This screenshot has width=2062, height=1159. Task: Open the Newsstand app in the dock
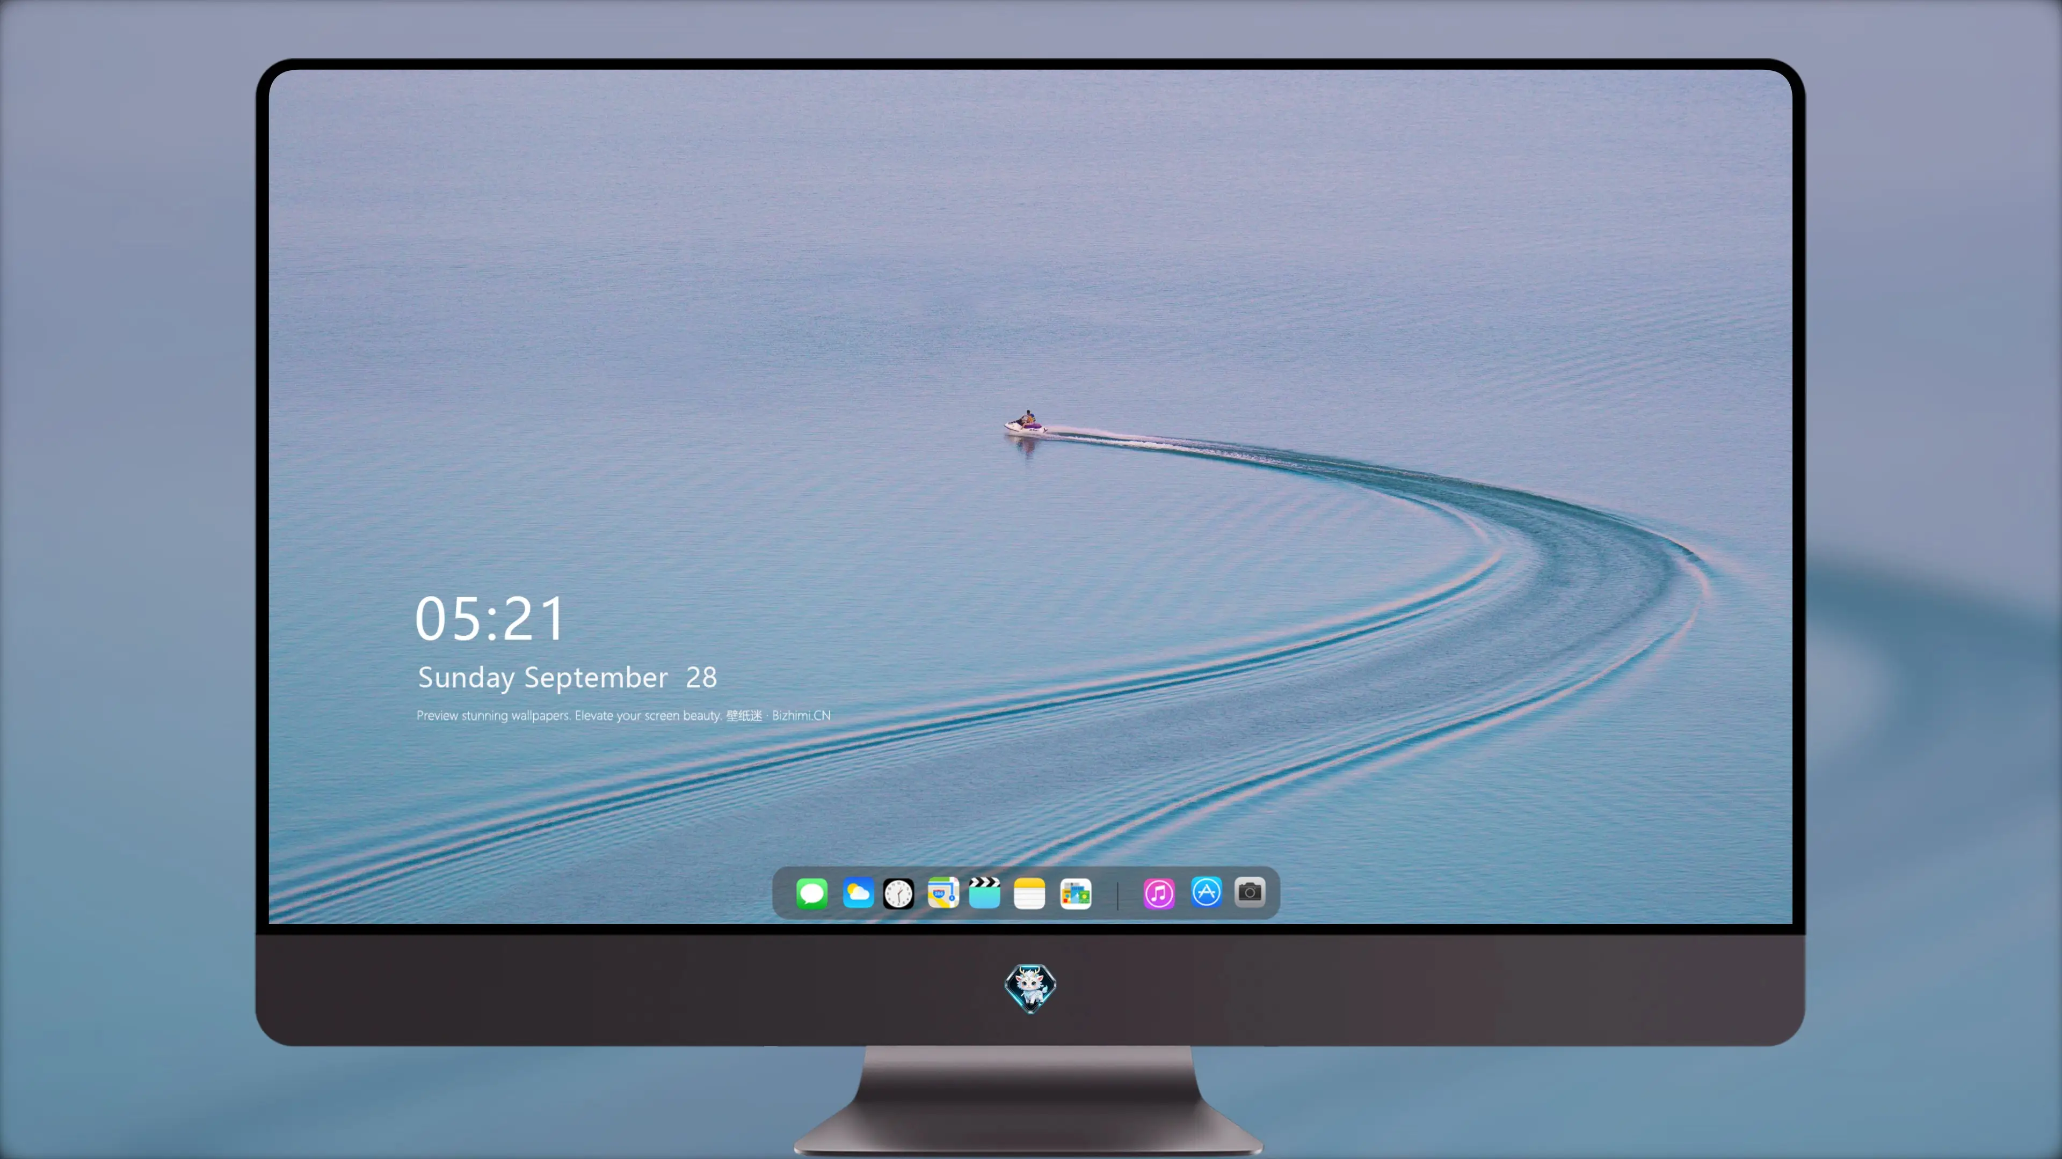pyautogui.click(x=1076, y=893)
